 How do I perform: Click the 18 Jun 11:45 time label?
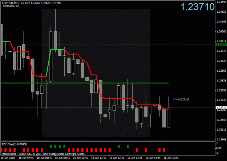pyautogui.click(x=98, y=158)
